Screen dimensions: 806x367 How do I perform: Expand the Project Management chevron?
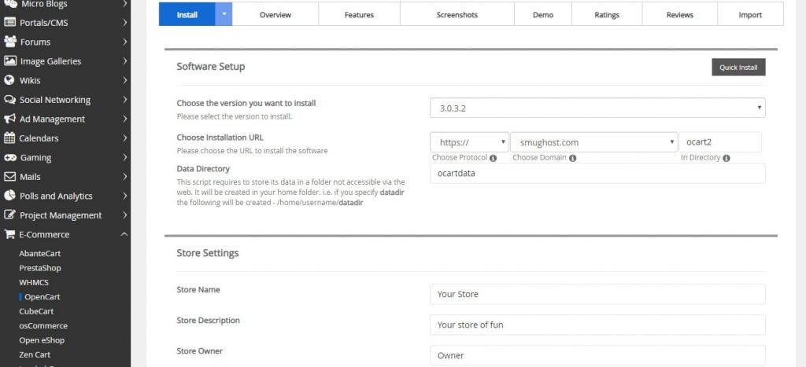[x=125, y=215]
